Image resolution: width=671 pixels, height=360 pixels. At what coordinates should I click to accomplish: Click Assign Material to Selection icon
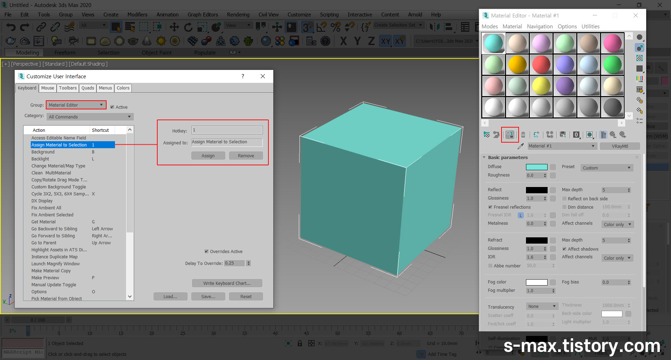tap(510, 135)
